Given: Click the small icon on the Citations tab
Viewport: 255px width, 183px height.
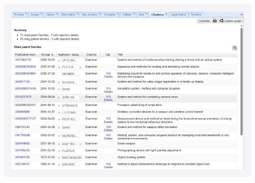Looking at the screenshot, I should tap(166, 14).
